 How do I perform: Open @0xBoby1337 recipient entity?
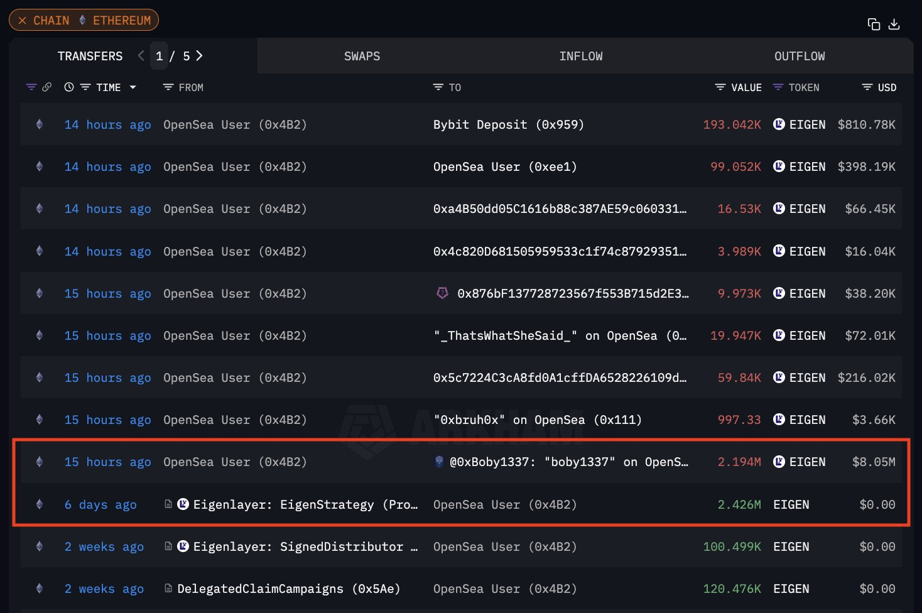click(x=569, y=462)
